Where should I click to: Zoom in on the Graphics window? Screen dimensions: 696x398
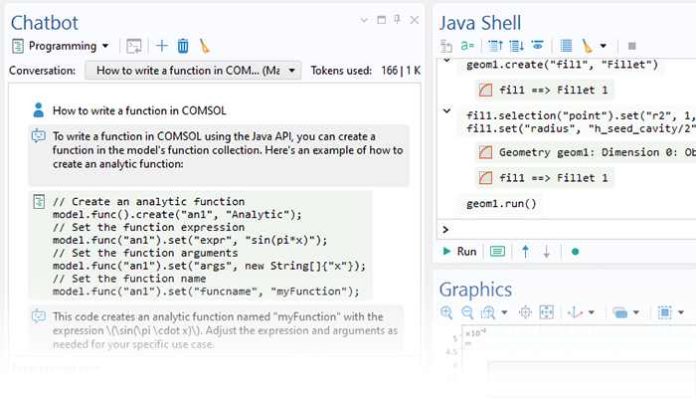click(446, 312)
